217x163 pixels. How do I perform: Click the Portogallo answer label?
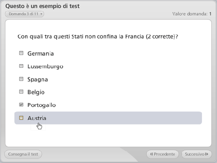(x=41, y=105)
